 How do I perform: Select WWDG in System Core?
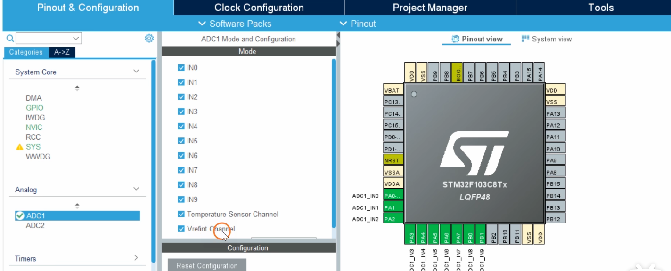(38, 157)
